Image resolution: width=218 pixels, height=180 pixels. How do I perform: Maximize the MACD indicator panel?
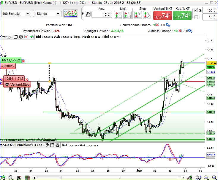(x=52, y=145)
